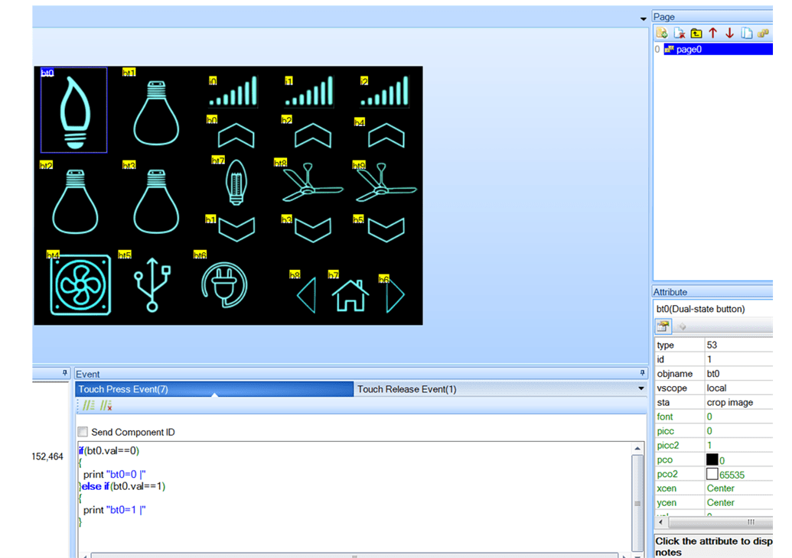Viewport: 792px width, 558px height.
Task: Move page0 up with the red up arrow
Action: pos(713,32)
